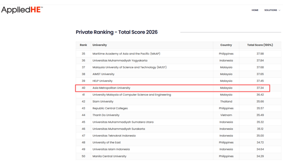Select Asia Metropolitan University row

[x=111, y=88]
